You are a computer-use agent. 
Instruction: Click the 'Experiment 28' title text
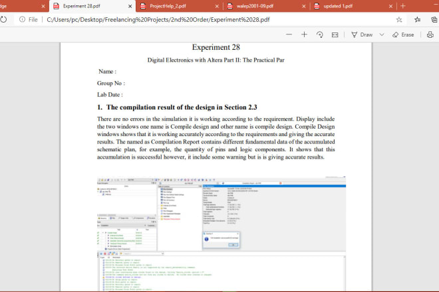click(x=216, y=47)
